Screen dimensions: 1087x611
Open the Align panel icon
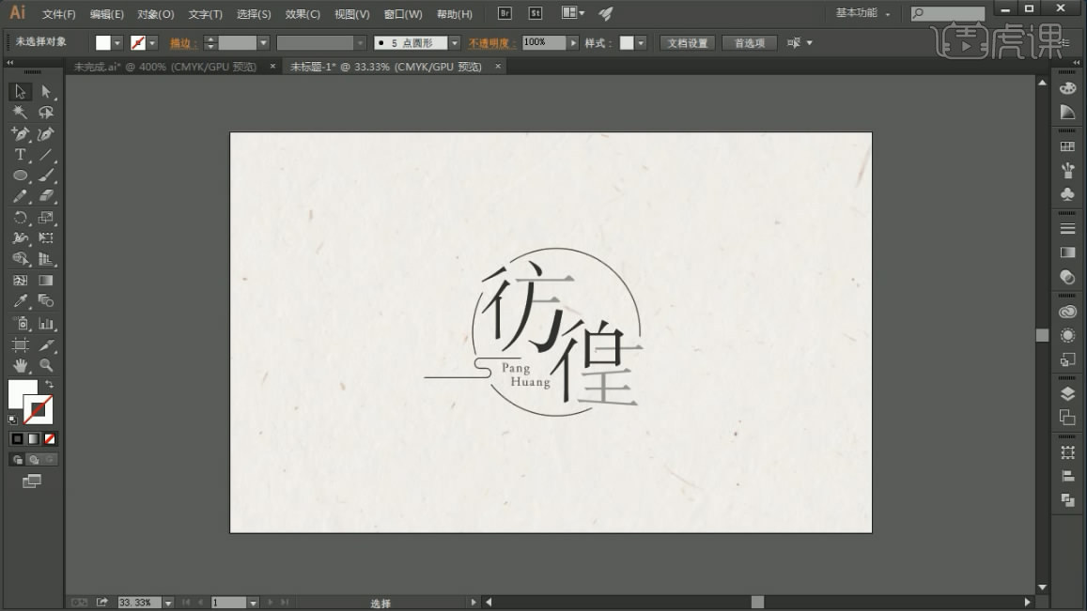click(x=1067, y=476)
